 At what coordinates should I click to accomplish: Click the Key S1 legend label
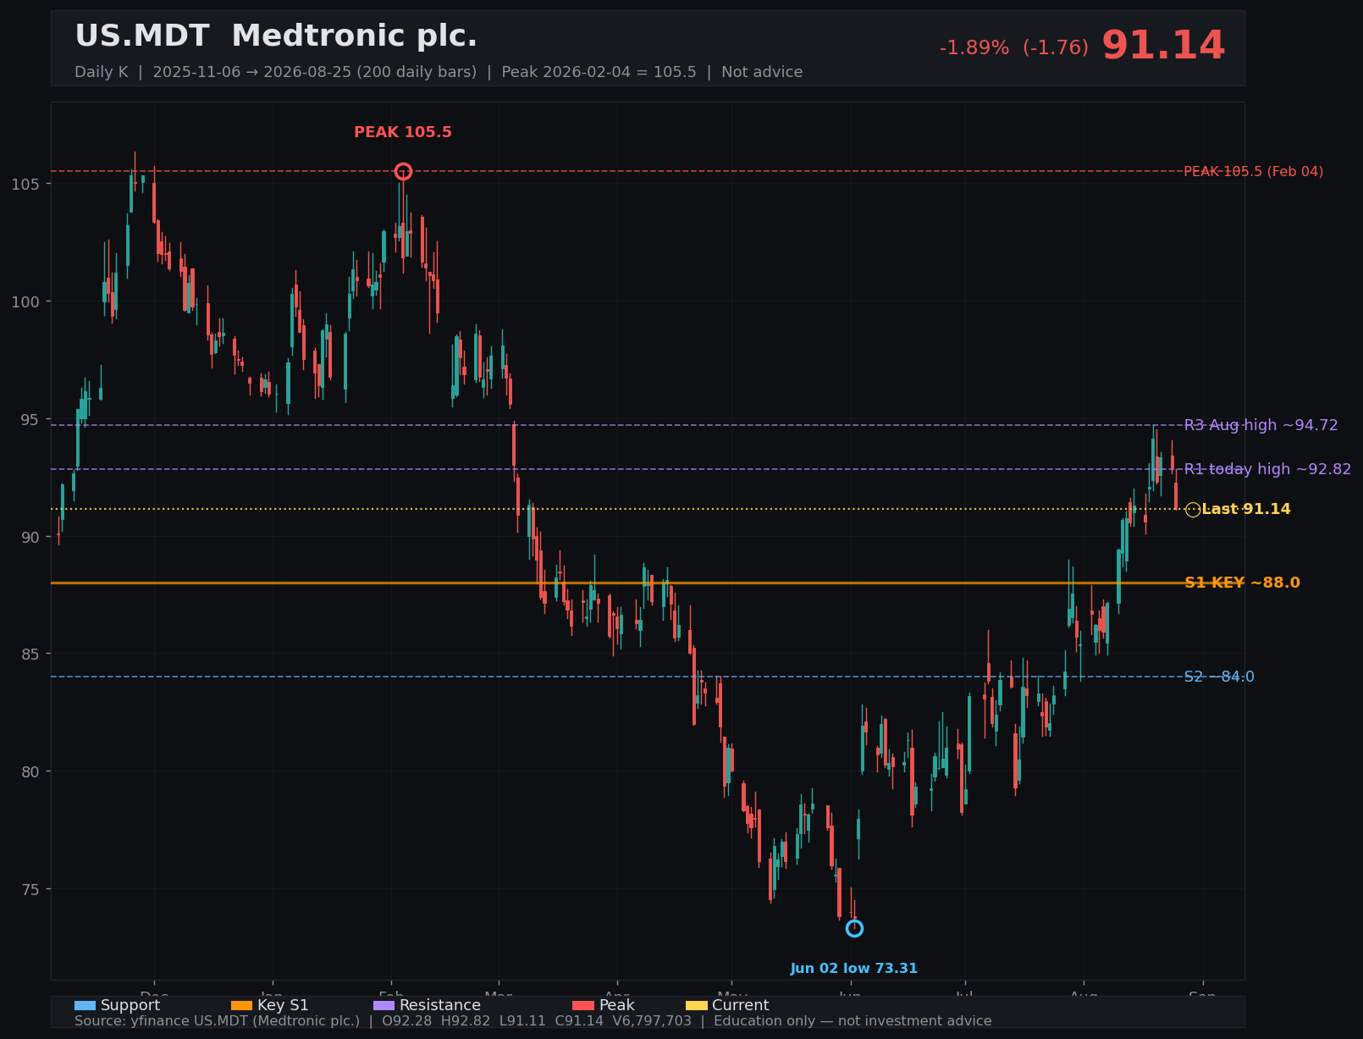coord(283,1005)
